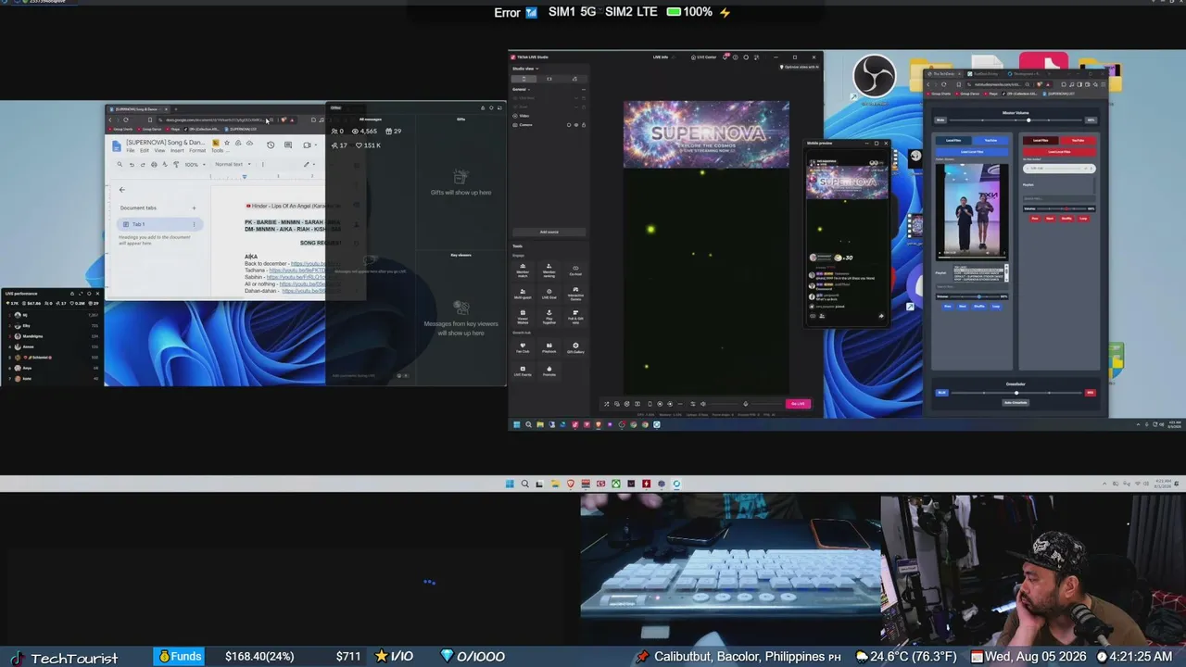Image resolution: width=1186 pixels, height=667 pixels.
Task: Open the Promote tool
Action: [x=549, y=371]
